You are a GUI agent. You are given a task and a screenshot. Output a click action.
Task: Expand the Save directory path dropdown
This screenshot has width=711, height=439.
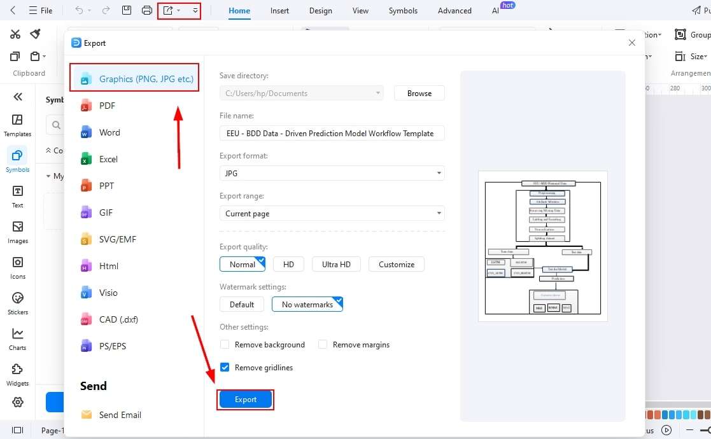pyautogui.click(x=379, y=93)
